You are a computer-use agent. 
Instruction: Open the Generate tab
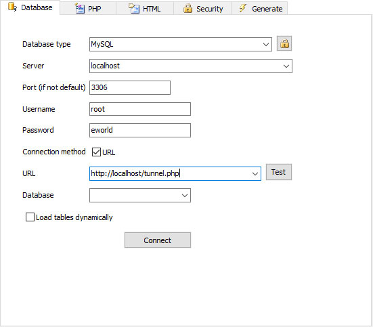tap(259, 8)
